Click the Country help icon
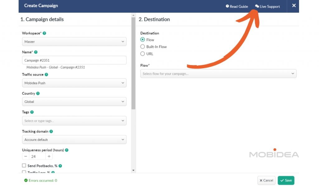Image resolution: width=319 pixels, height=186 pixels. 38,93
